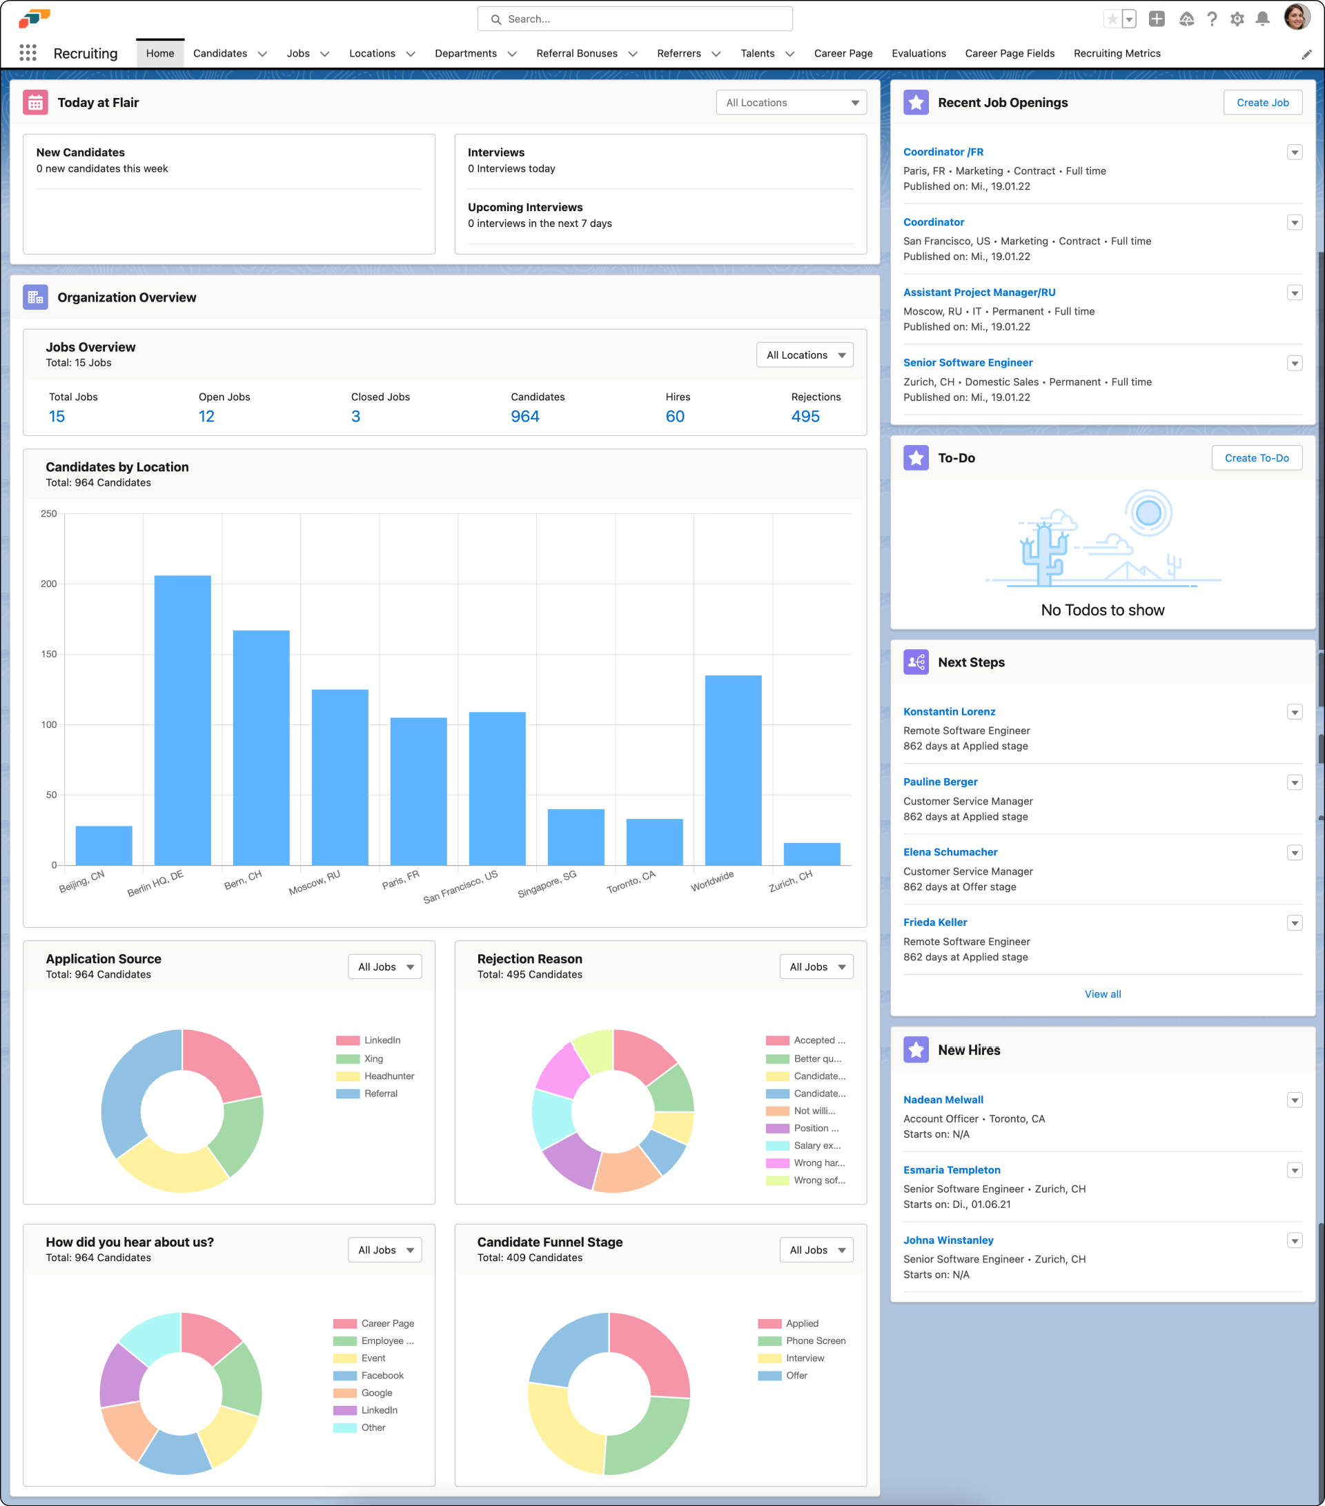Screen dimensions: 1325x1506
Task: Open the Setup gear icon
Action: point(1238,19)
